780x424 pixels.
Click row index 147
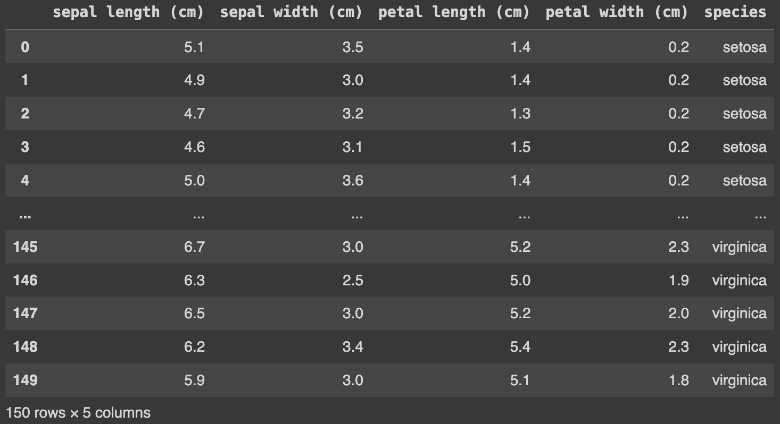pyautogui.click(x=25, y=313)
